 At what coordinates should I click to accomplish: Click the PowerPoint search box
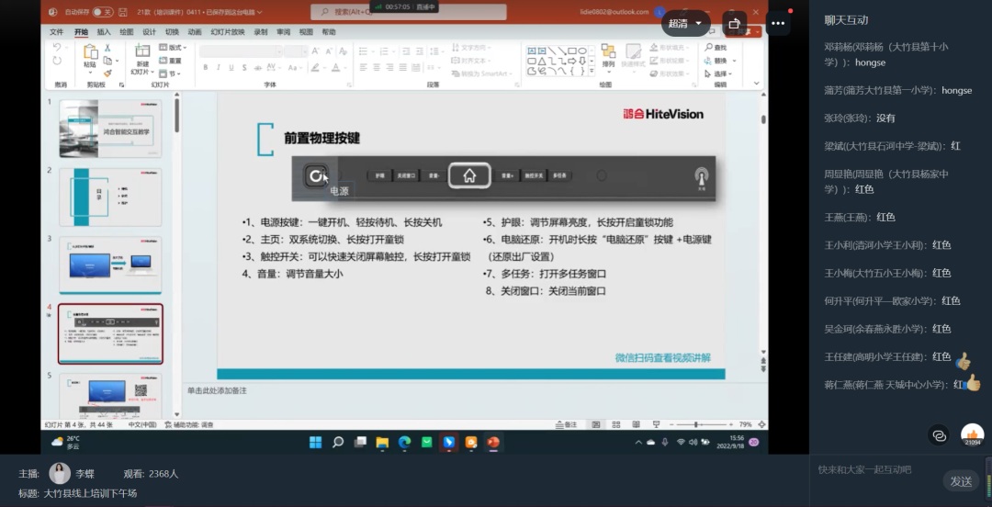click(408, 12)
